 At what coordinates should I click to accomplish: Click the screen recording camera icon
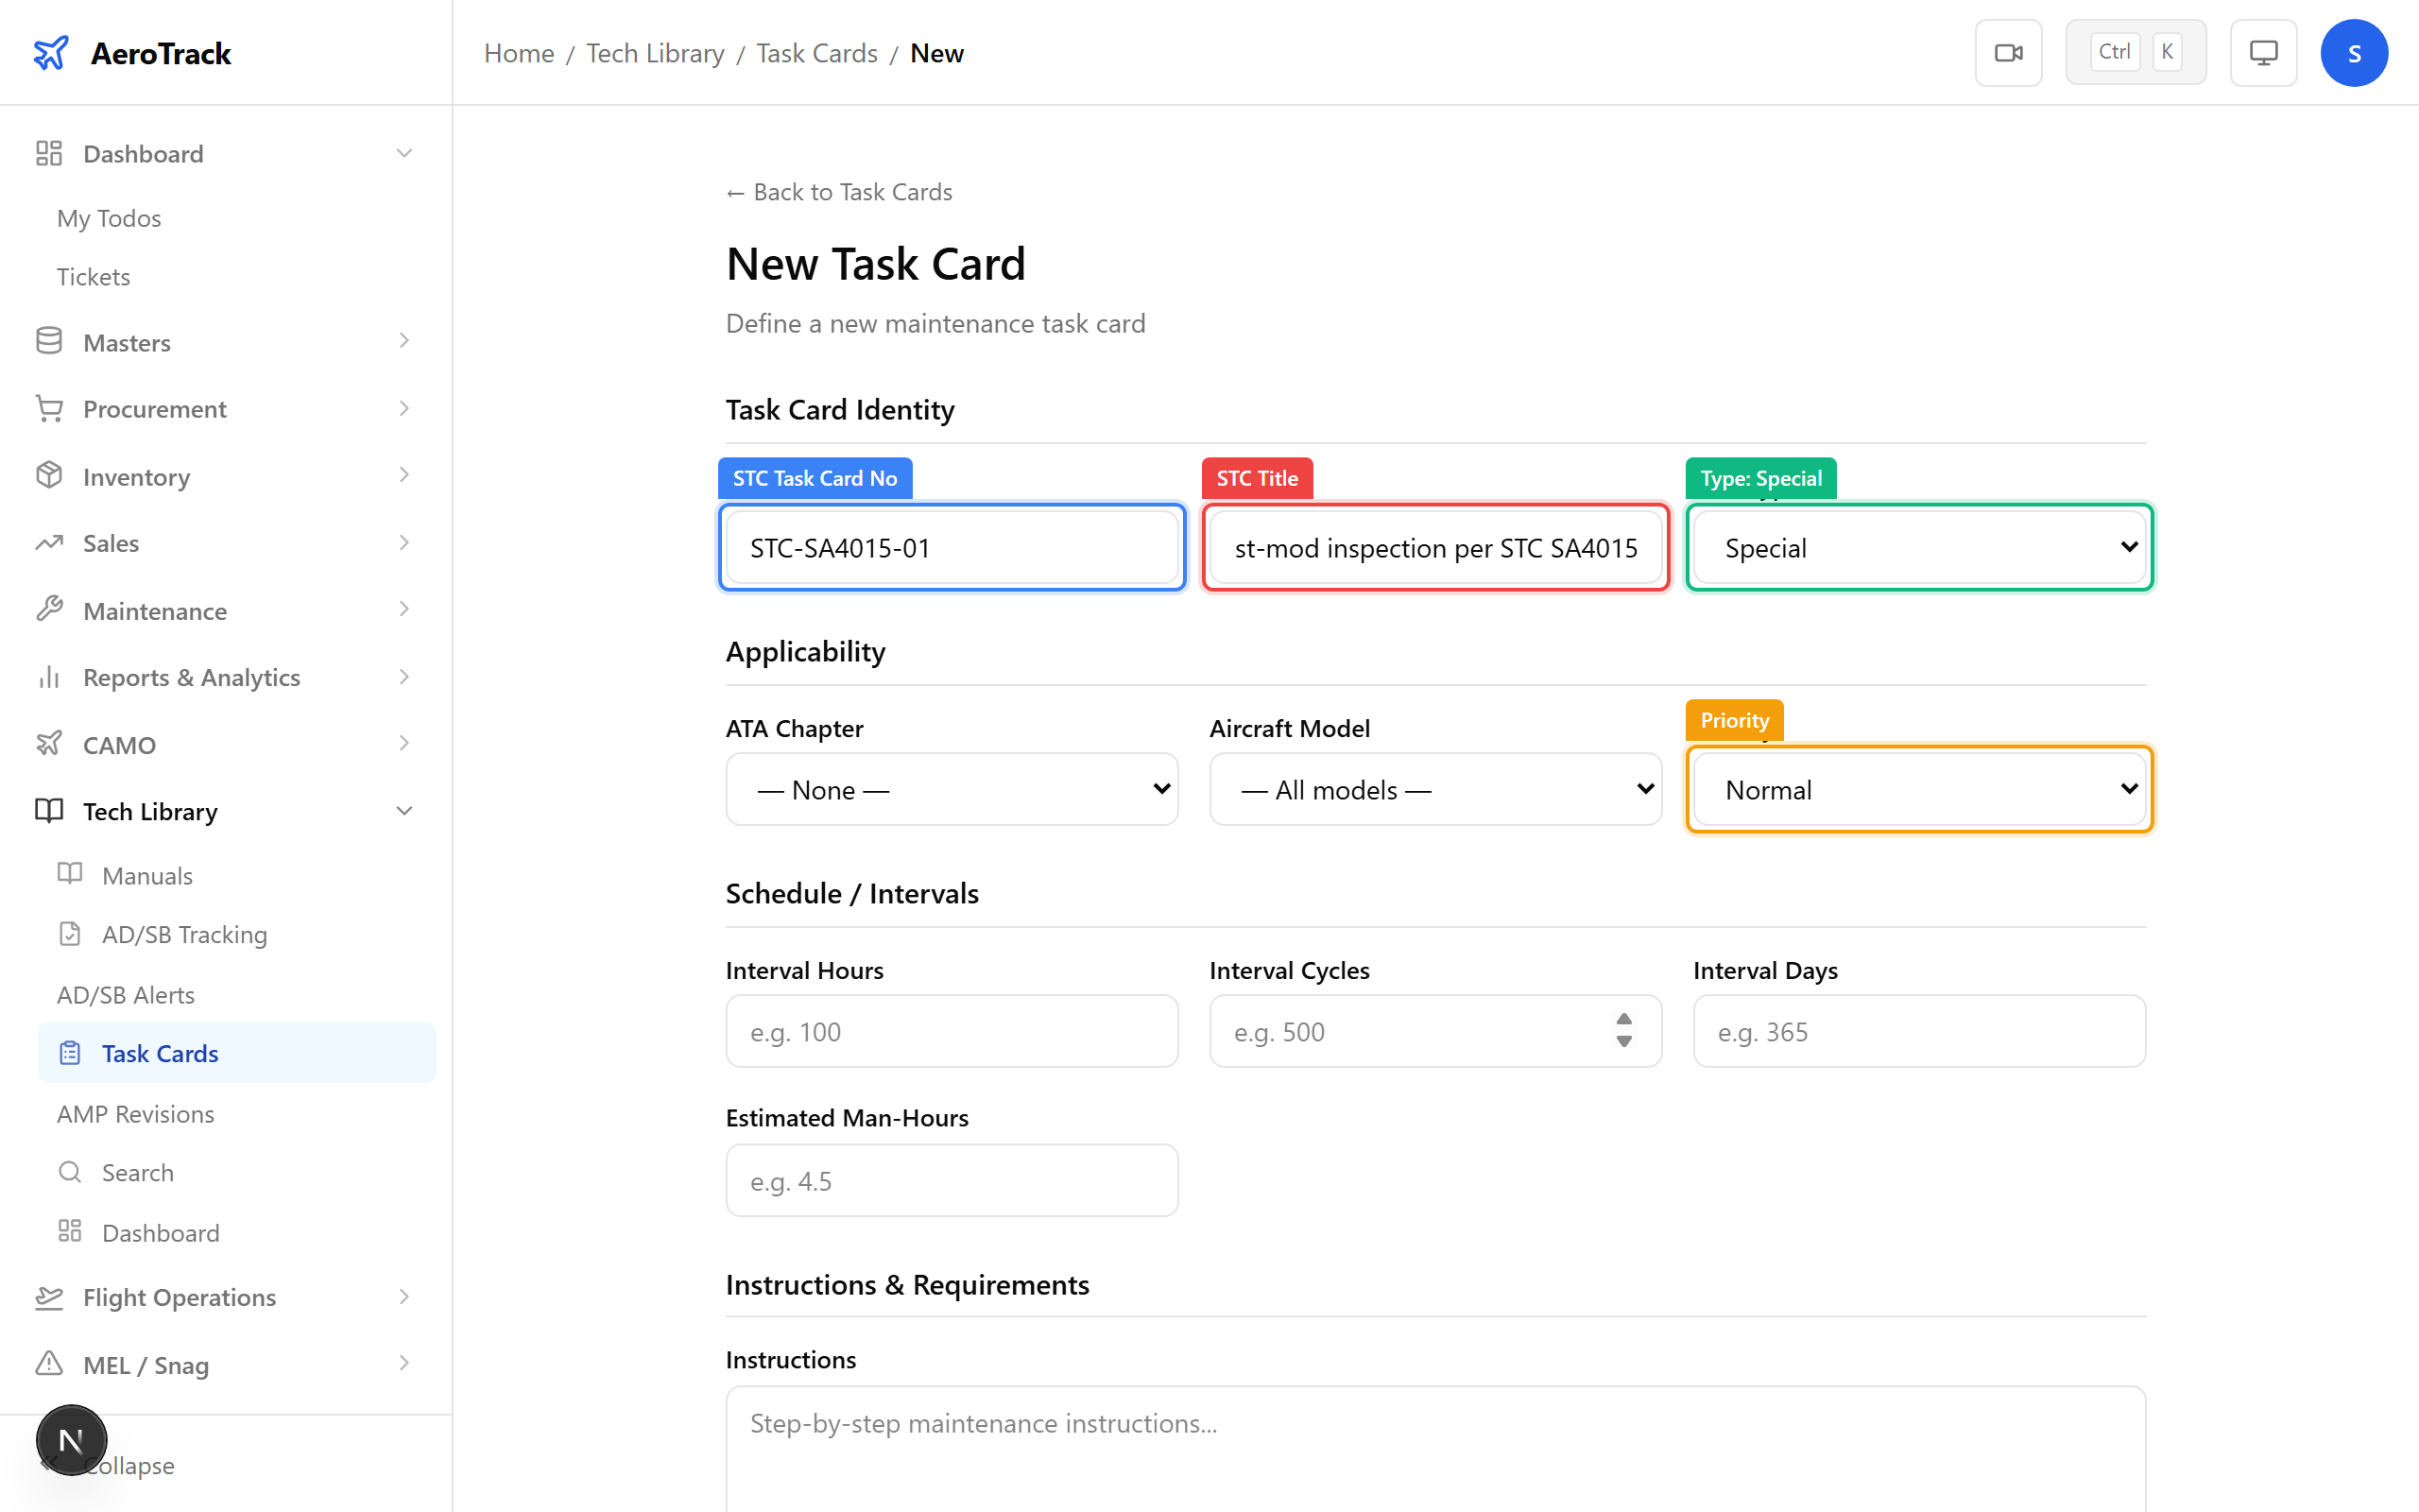[x=2008, y=52]
